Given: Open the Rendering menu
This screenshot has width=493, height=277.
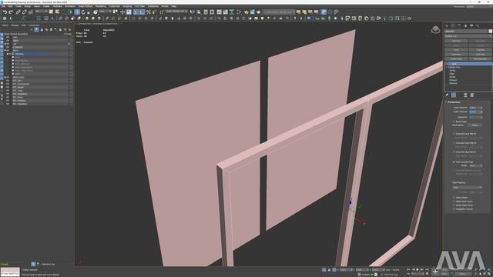Looking at the screenshot, I should click(x=101, y=6).
